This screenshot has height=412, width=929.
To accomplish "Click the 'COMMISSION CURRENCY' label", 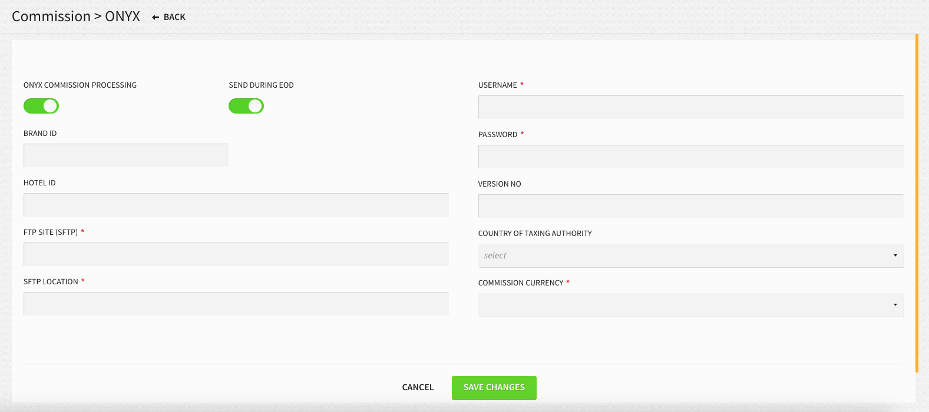I will pyautogui.click(x=521, y=283).
